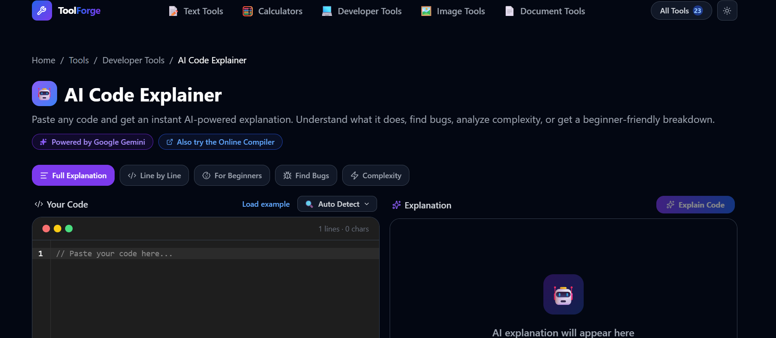This screenshot has width=776, height=338.
Task: Click the Calculators abacus icon
Action: (x=248, y=11)
